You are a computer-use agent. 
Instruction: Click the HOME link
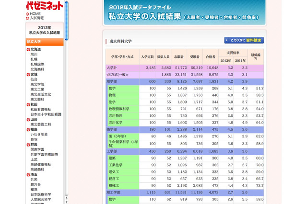click(x=35, y=14)
